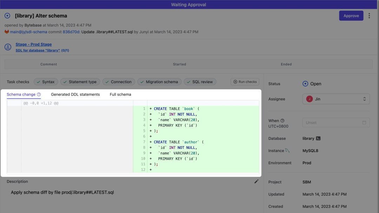The height and width of the screenshot is (213, 379).
Task: Click the Statement type check badge
Action: click(x=80, y=82)
